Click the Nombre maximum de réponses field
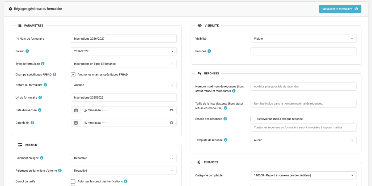 [x=303, y=87]
